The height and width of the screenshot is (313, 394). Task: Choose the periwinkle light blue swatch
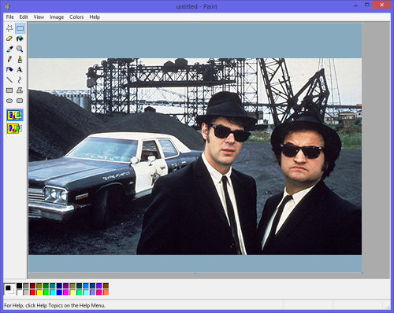coord(92,293)
